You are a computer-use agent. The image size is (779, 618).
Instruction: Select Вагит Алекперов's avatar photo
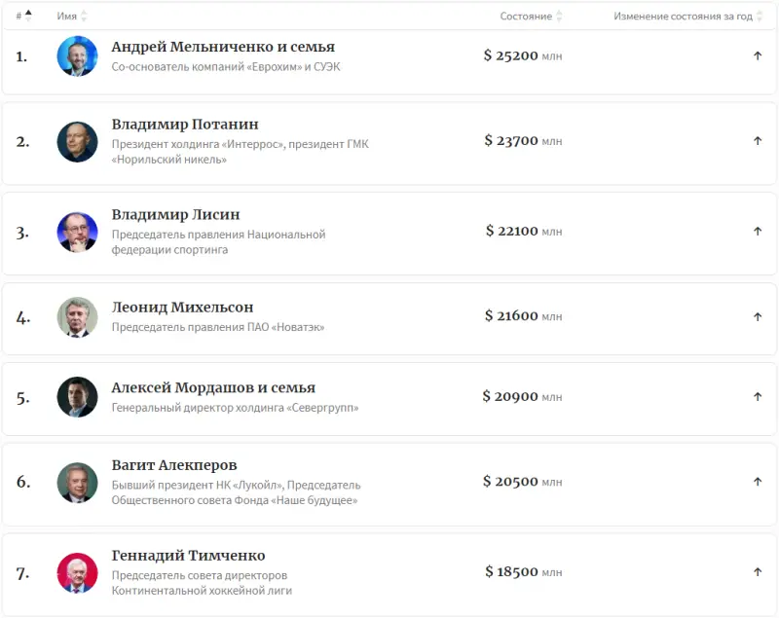tap(77, 482)
